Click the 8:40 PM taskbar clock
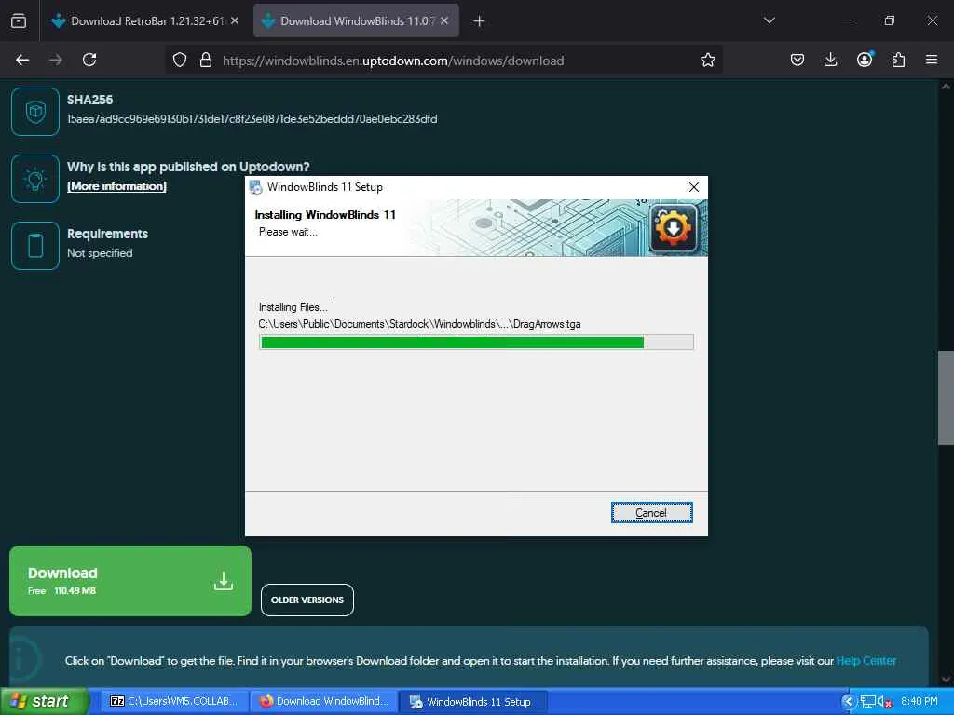Viewport: 954px width, 715px height. tap(920, 702)
